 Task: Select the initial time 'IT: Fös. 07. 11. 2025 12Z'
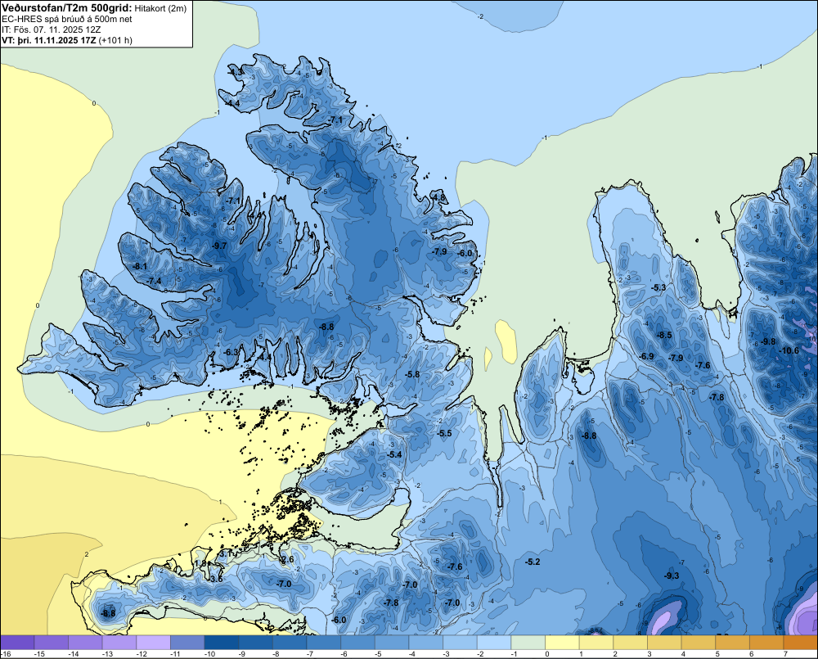pyautogui.click(x=51, y=29)
